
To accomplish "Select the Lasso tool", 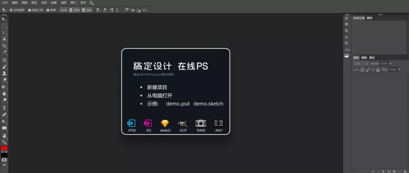I will [4, 33].
